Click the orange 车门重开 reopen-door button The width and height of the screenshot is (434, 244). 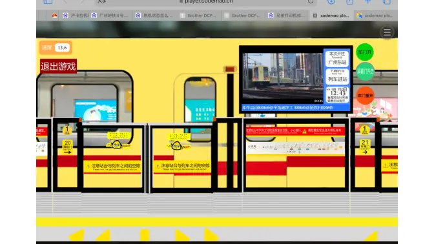[365, 96]
